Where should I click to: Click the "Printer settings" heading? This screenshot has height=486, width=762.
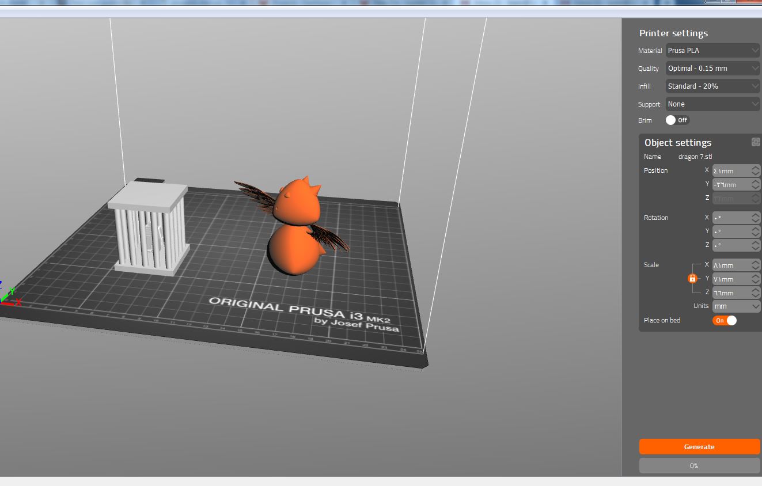click(x=673, y=33)
